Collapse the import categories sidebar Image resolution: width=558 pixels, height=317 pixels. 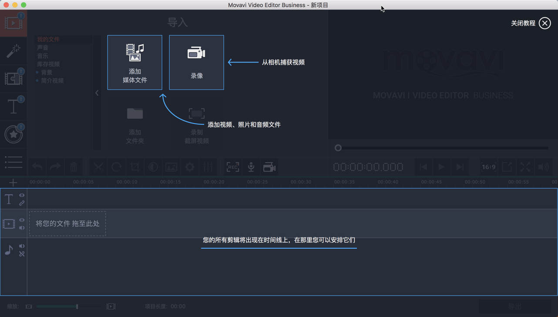(97, 93)
